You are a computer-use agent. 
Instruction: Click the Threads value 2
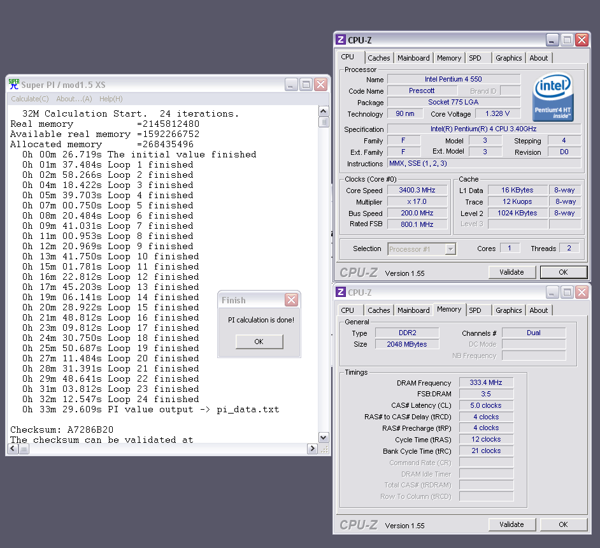[569, 249]
